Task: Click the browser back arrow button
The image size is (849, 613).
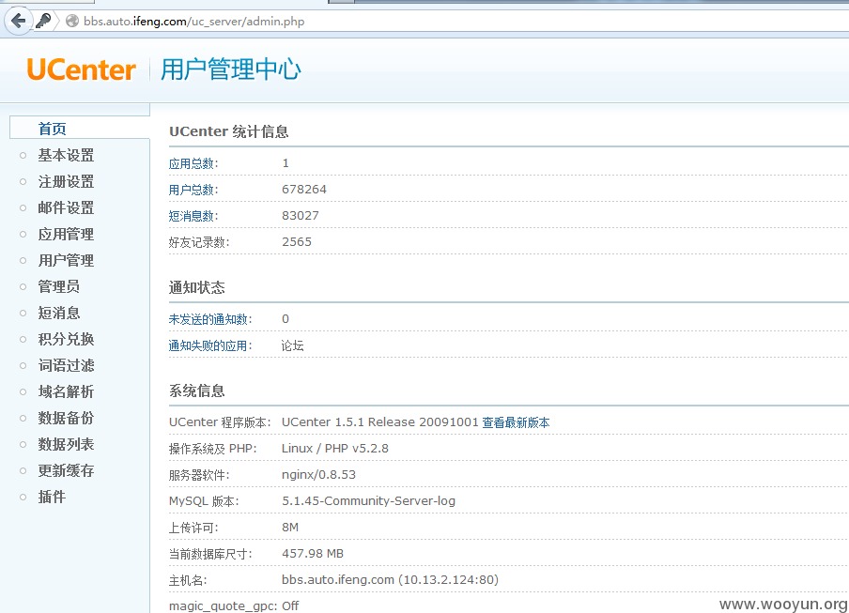Action: click(x=19, y=21)
